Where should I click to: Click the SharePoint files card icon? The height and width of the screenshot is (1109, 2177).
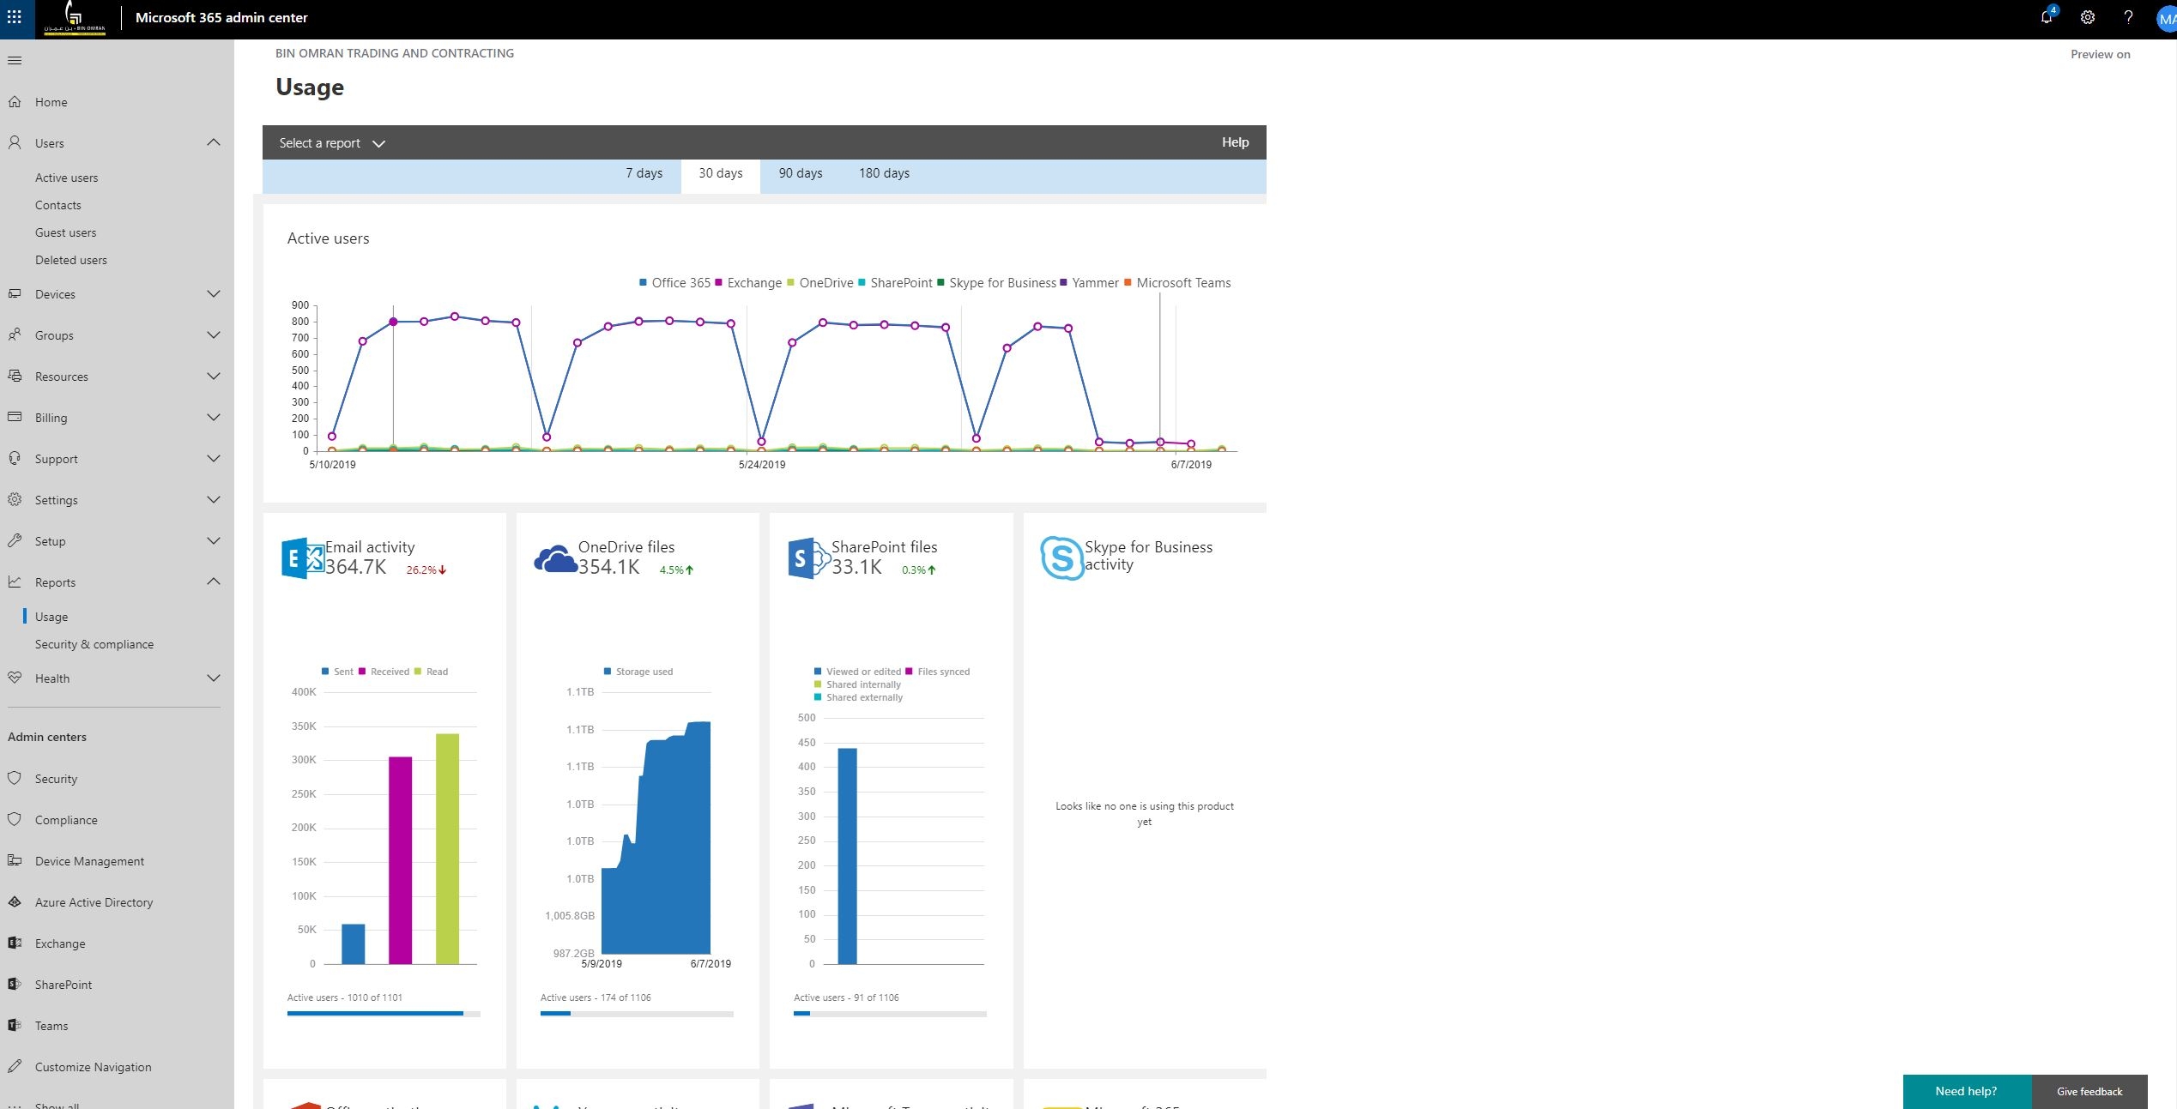807,558
